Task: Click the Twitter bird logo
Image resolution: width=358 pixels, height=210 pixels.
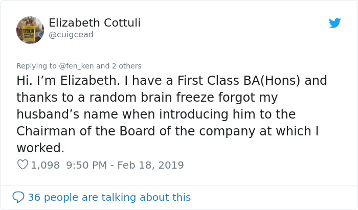Action: pos(335,23)
